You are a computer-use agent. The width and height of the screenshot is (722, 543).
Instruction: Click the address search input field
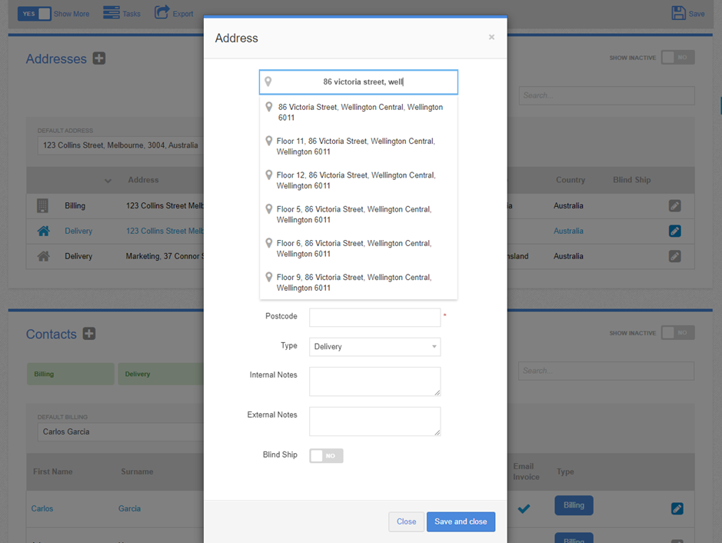(358, 82)
